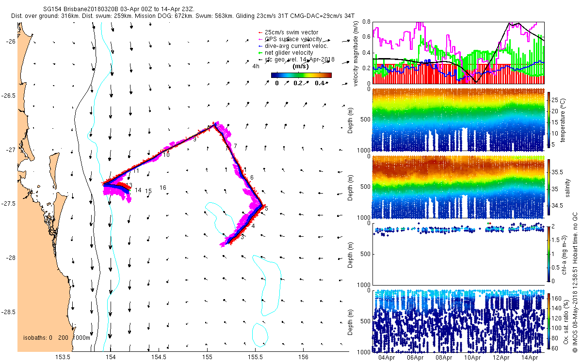Click the '160' tick on oxygen colorbar
This screenshot has height=363, width=582.
(557, 298)
